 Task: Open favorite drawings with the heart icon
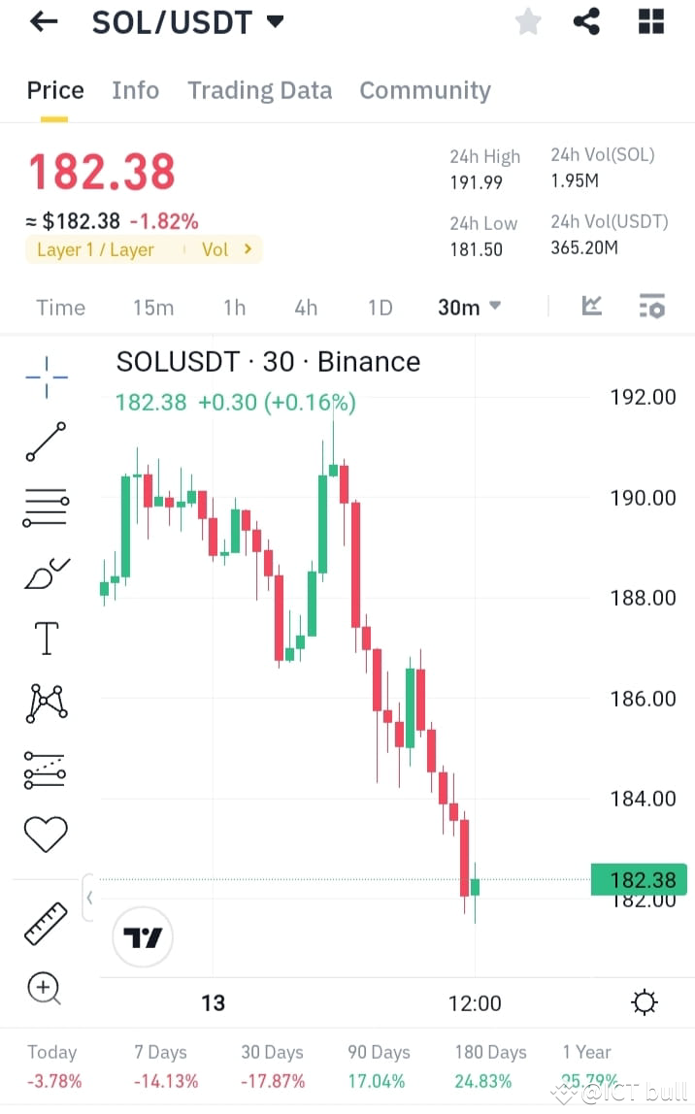pos(46,833)
